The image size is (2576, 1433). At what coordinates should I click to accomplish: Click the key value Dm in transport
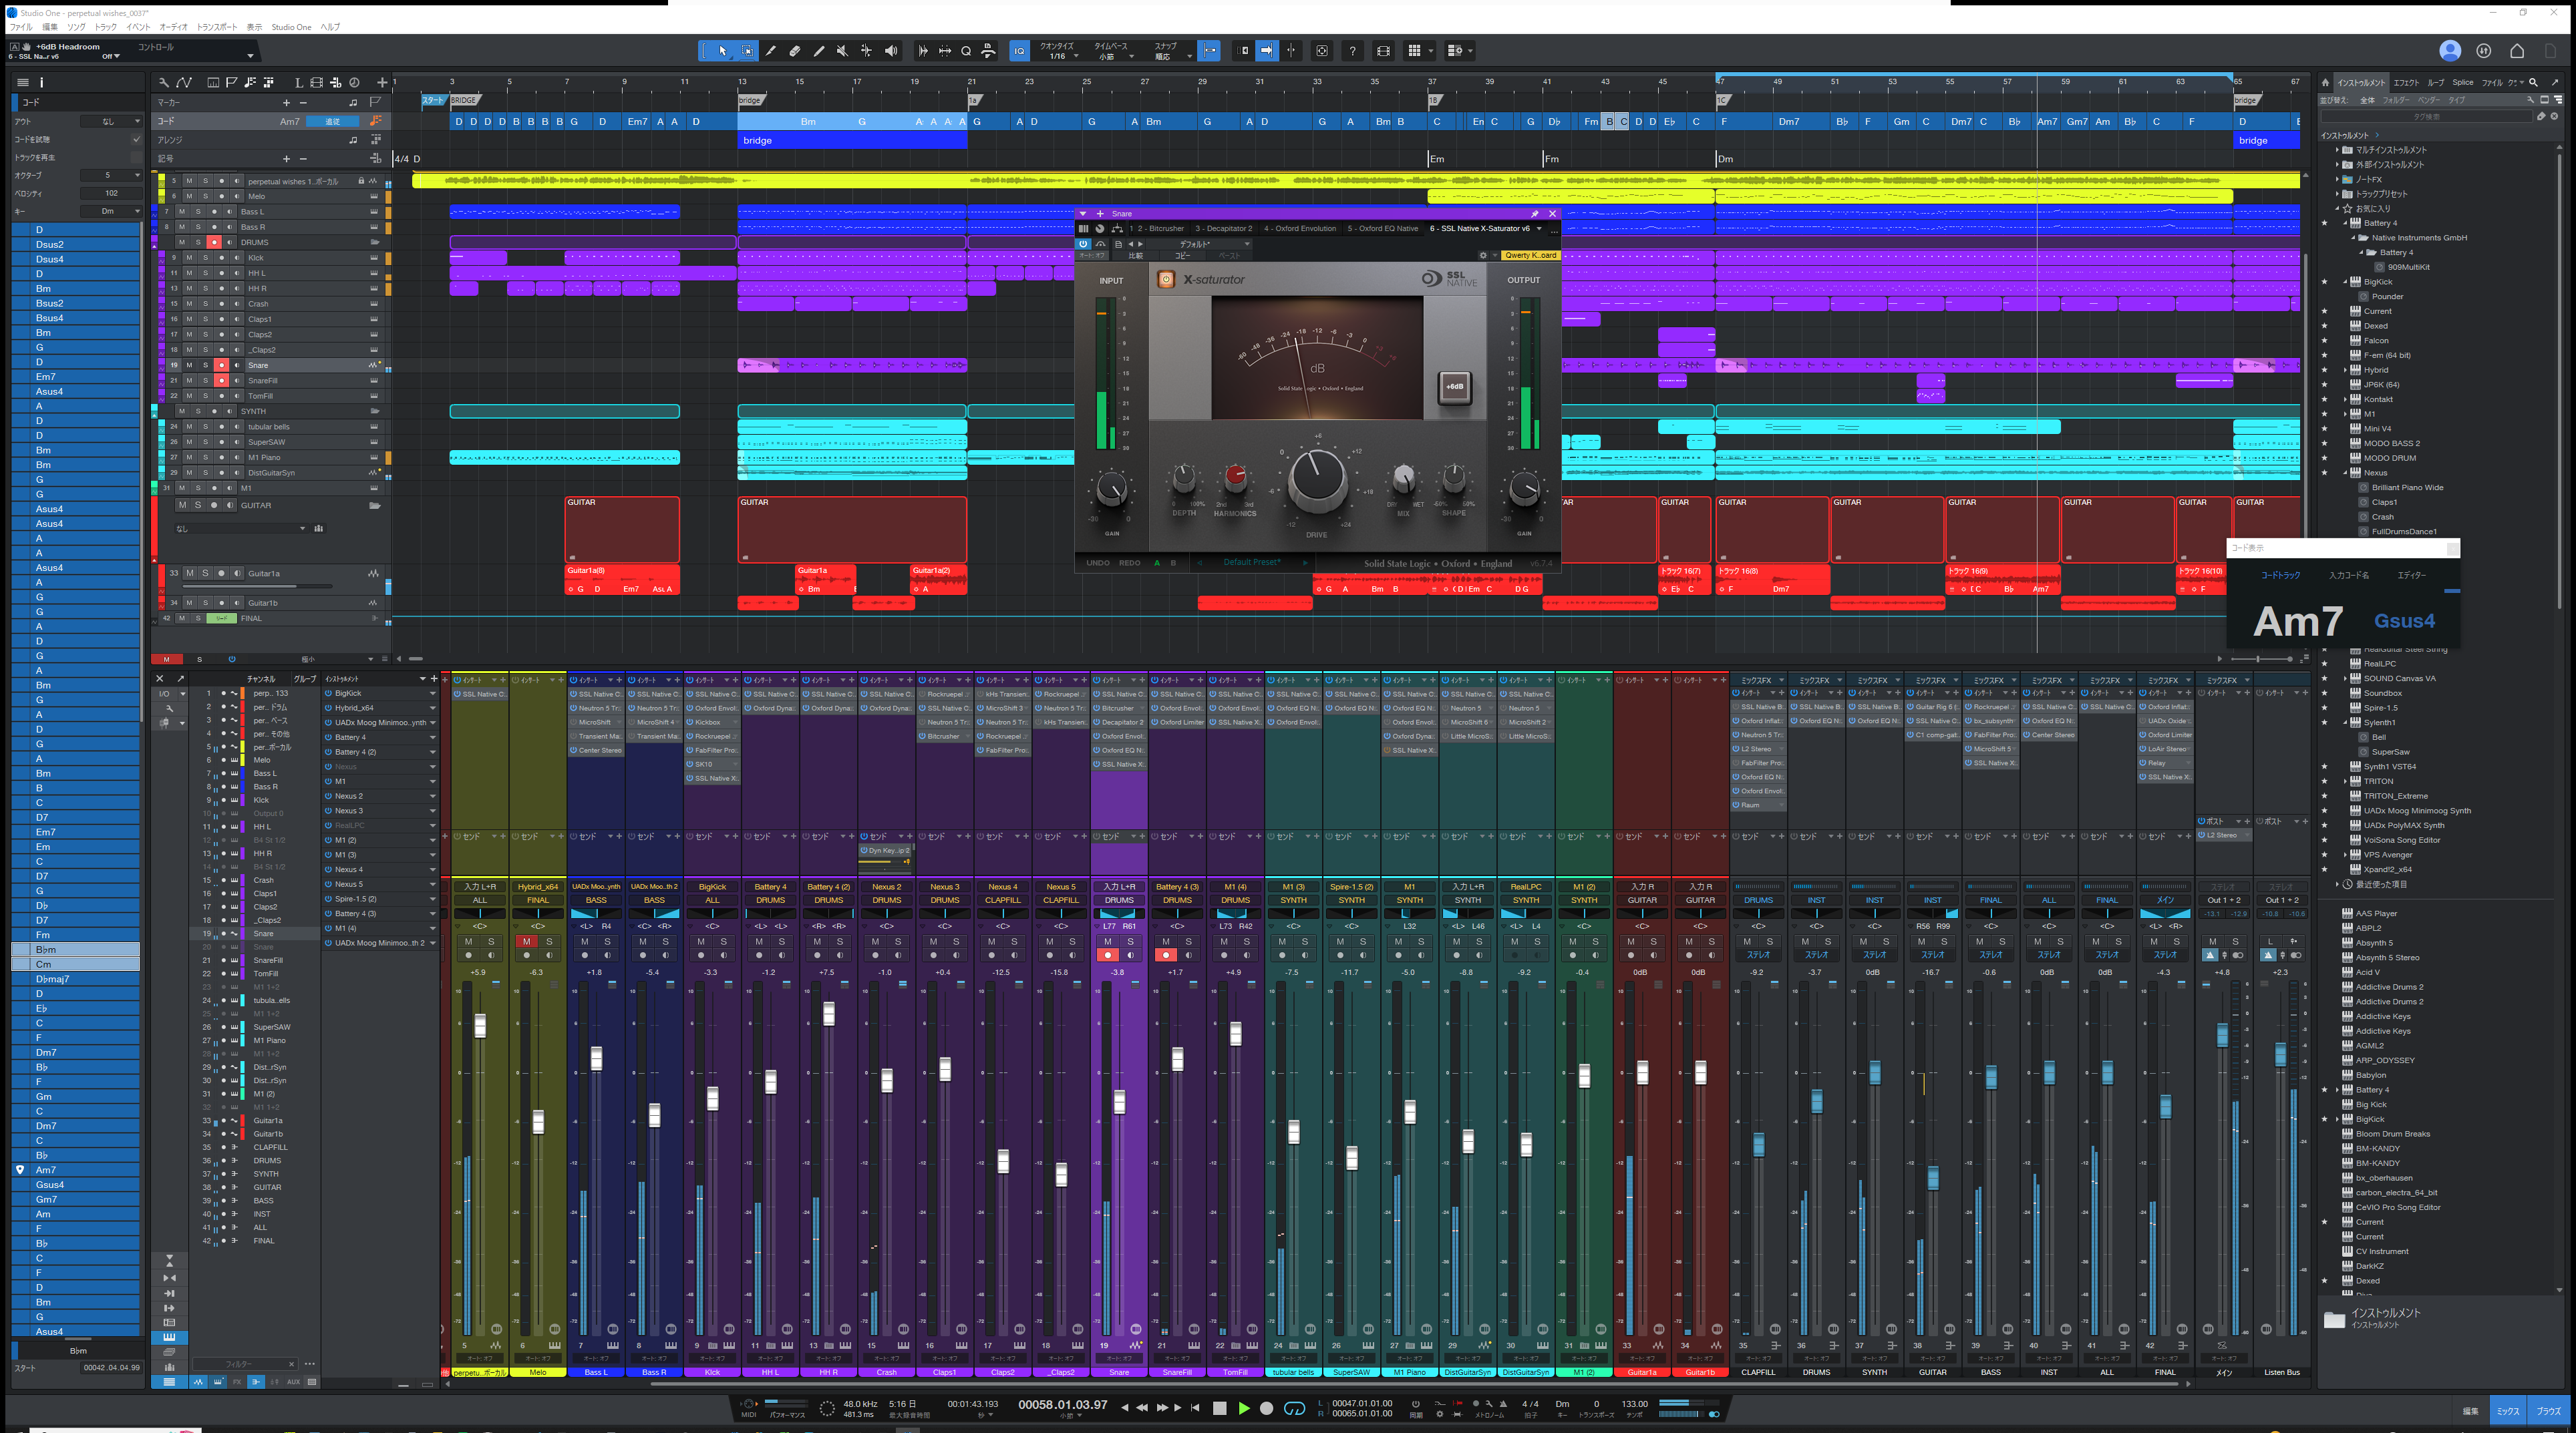point(1562,1404)
